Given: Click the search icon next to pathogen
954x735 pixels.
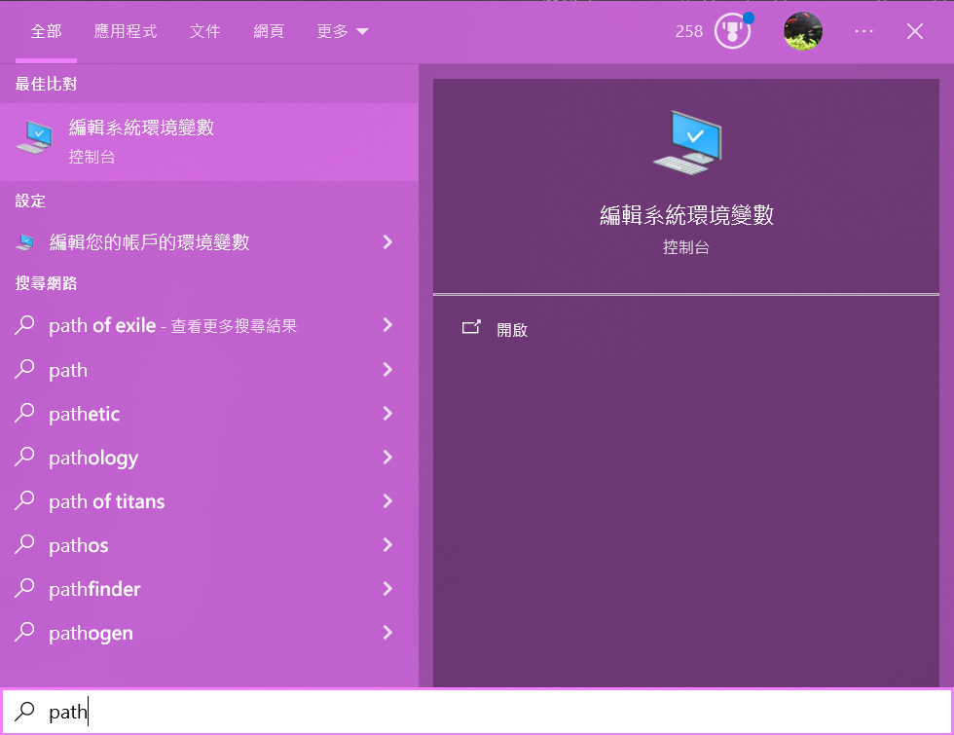Looking at the screenshot, I should (25, 633).
